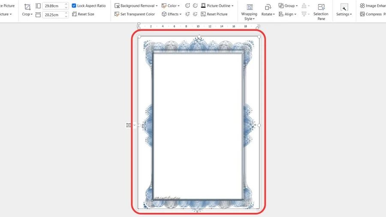Click the decrease brightness sun icon
Viewport: 386px width, 217px height.
tap(195, 14)
